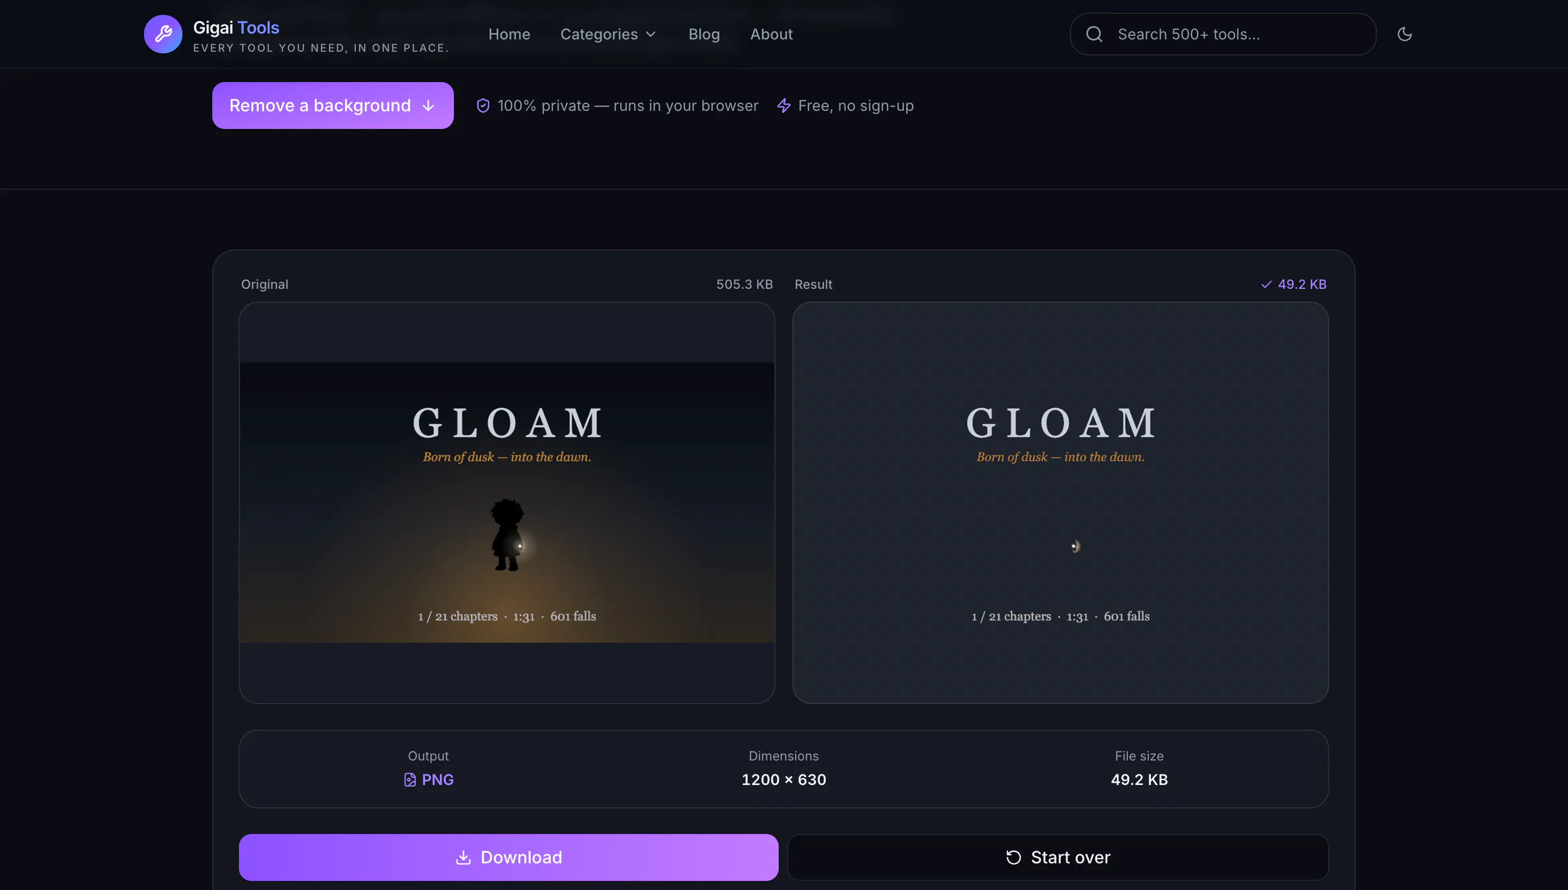Click 'Free, no sign-up' text
The width and height of the screenshot is (1568, 890).
[855, 106]
